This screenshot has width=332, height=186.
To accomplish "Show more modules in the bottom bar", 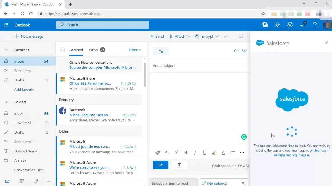I will coord(49,181).
